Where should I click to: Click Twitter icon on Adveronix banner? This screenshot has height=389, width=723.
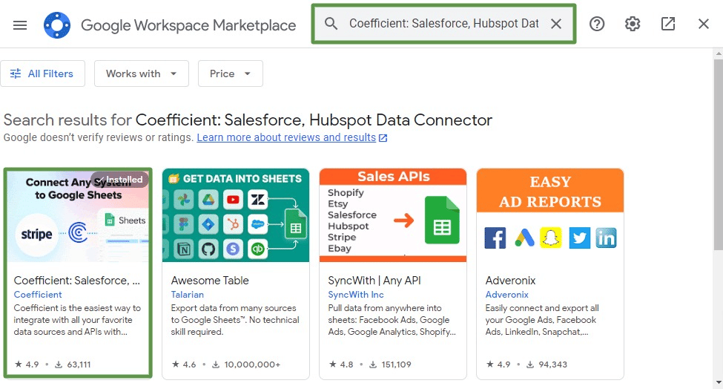[x=580, y=238]
